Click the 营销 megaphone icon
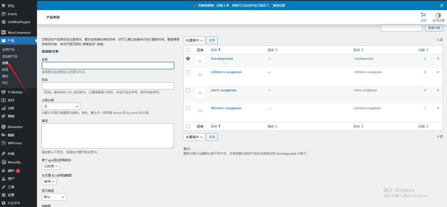Viewport: 447px width, 207px height. pos(3,116)
